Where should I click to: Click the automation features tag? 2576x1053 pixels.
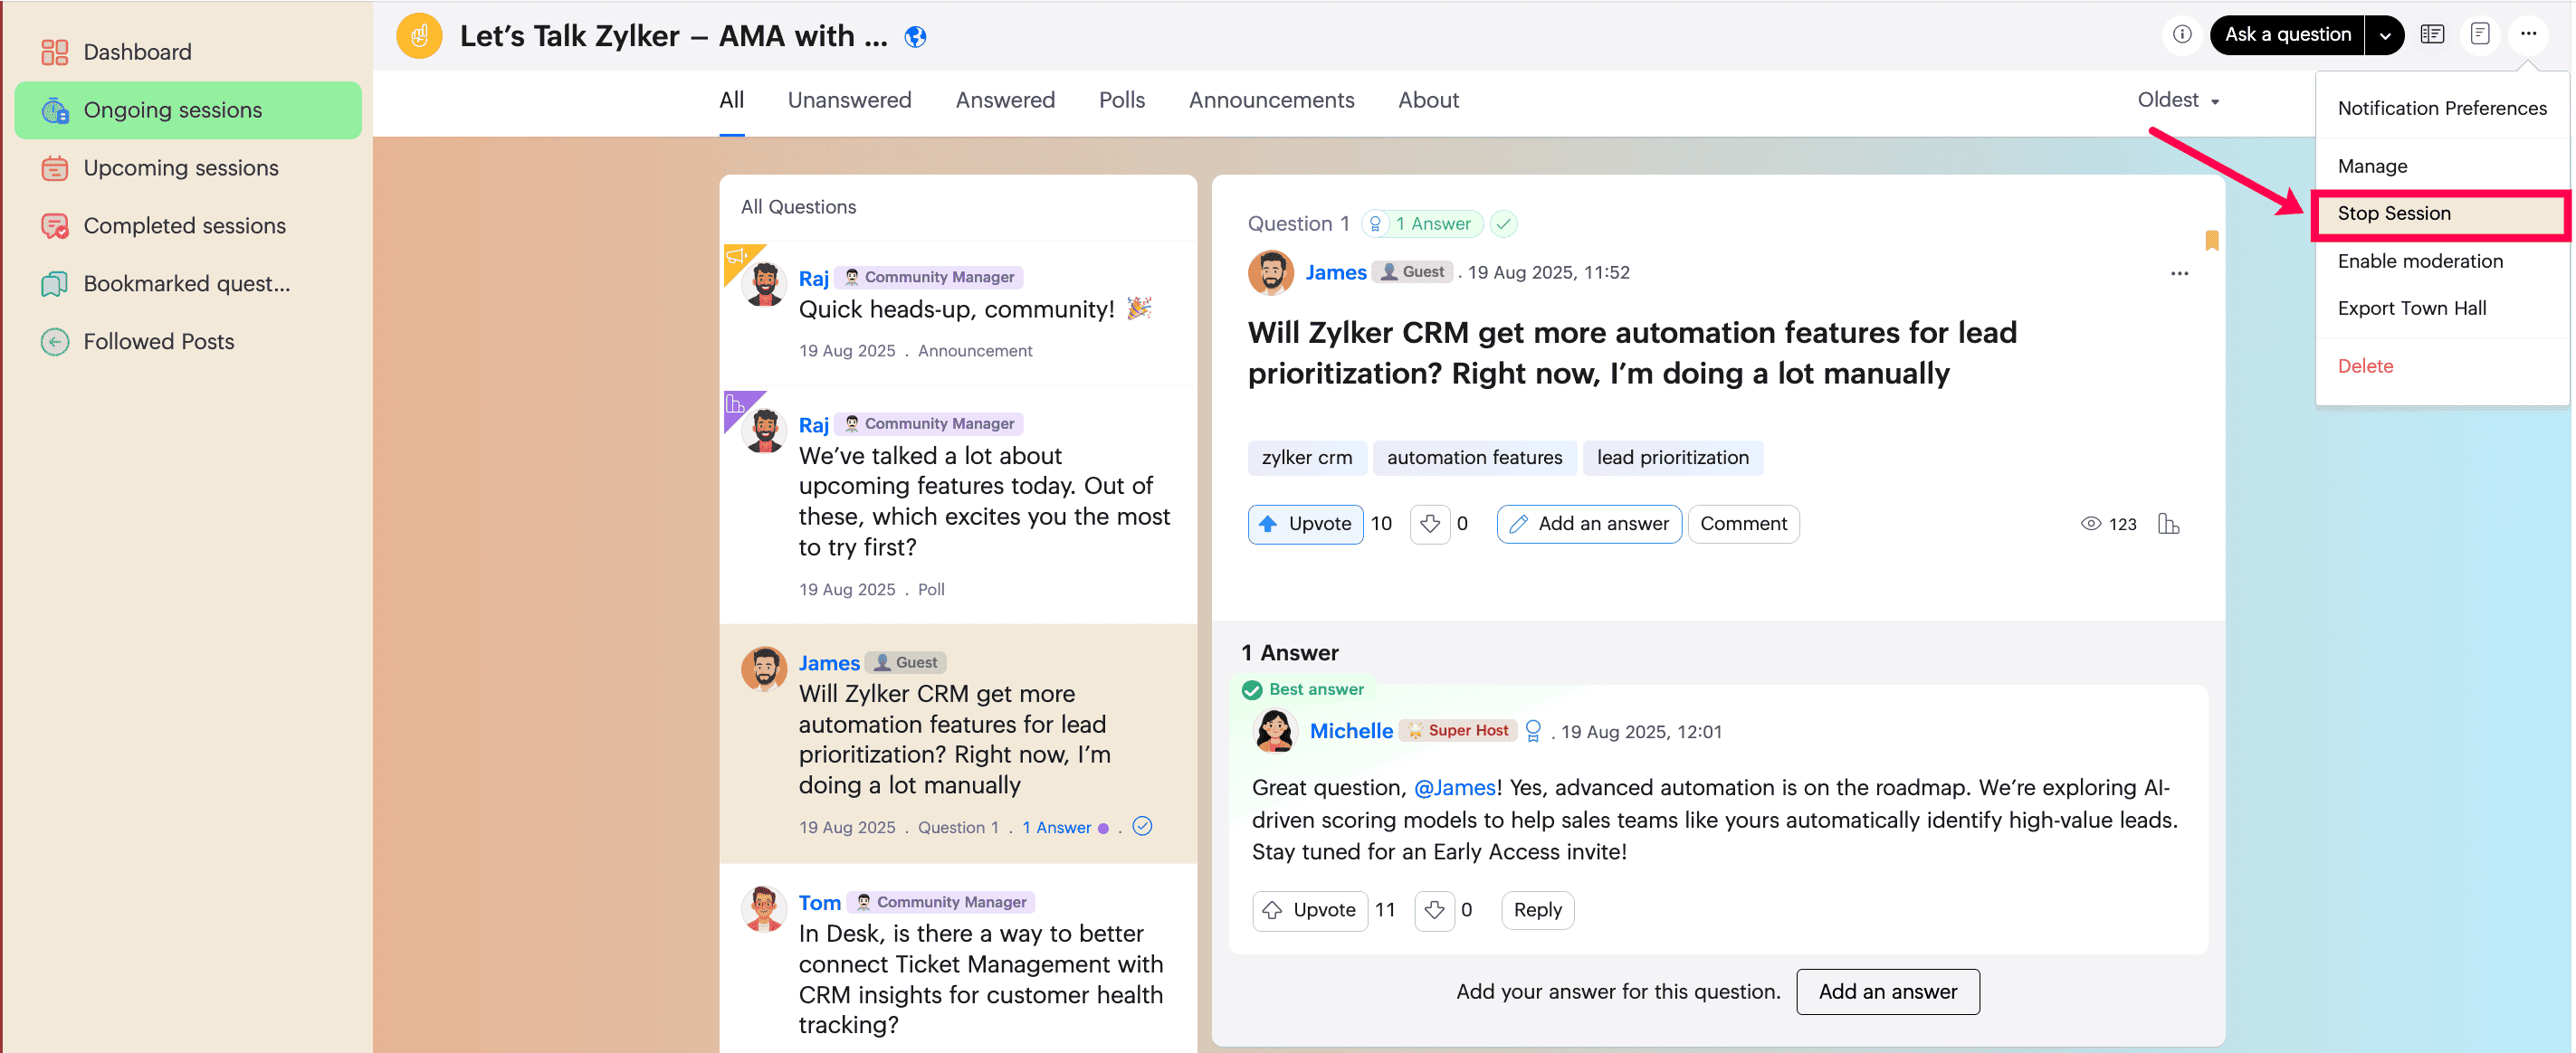[x=1474, y=458]
